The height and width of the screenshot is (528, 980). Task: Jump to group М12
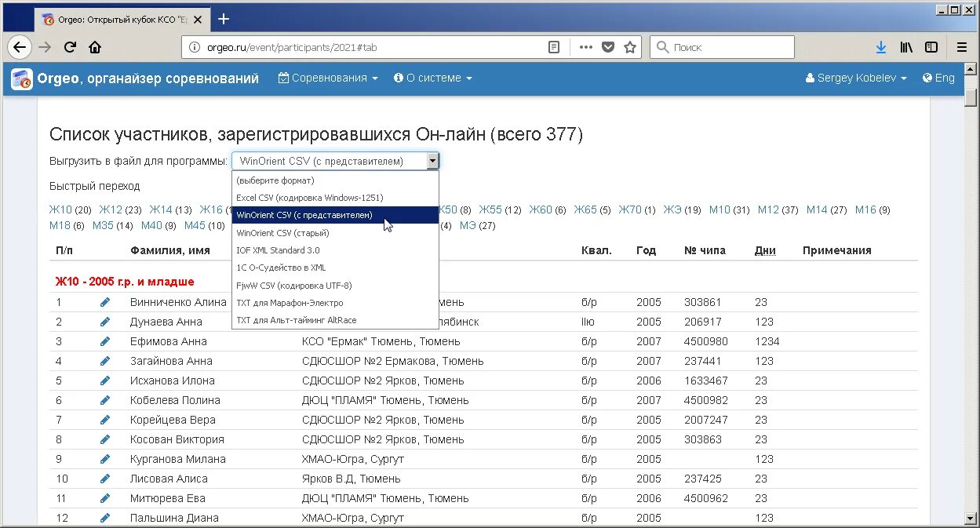click(x=768, y=209)
